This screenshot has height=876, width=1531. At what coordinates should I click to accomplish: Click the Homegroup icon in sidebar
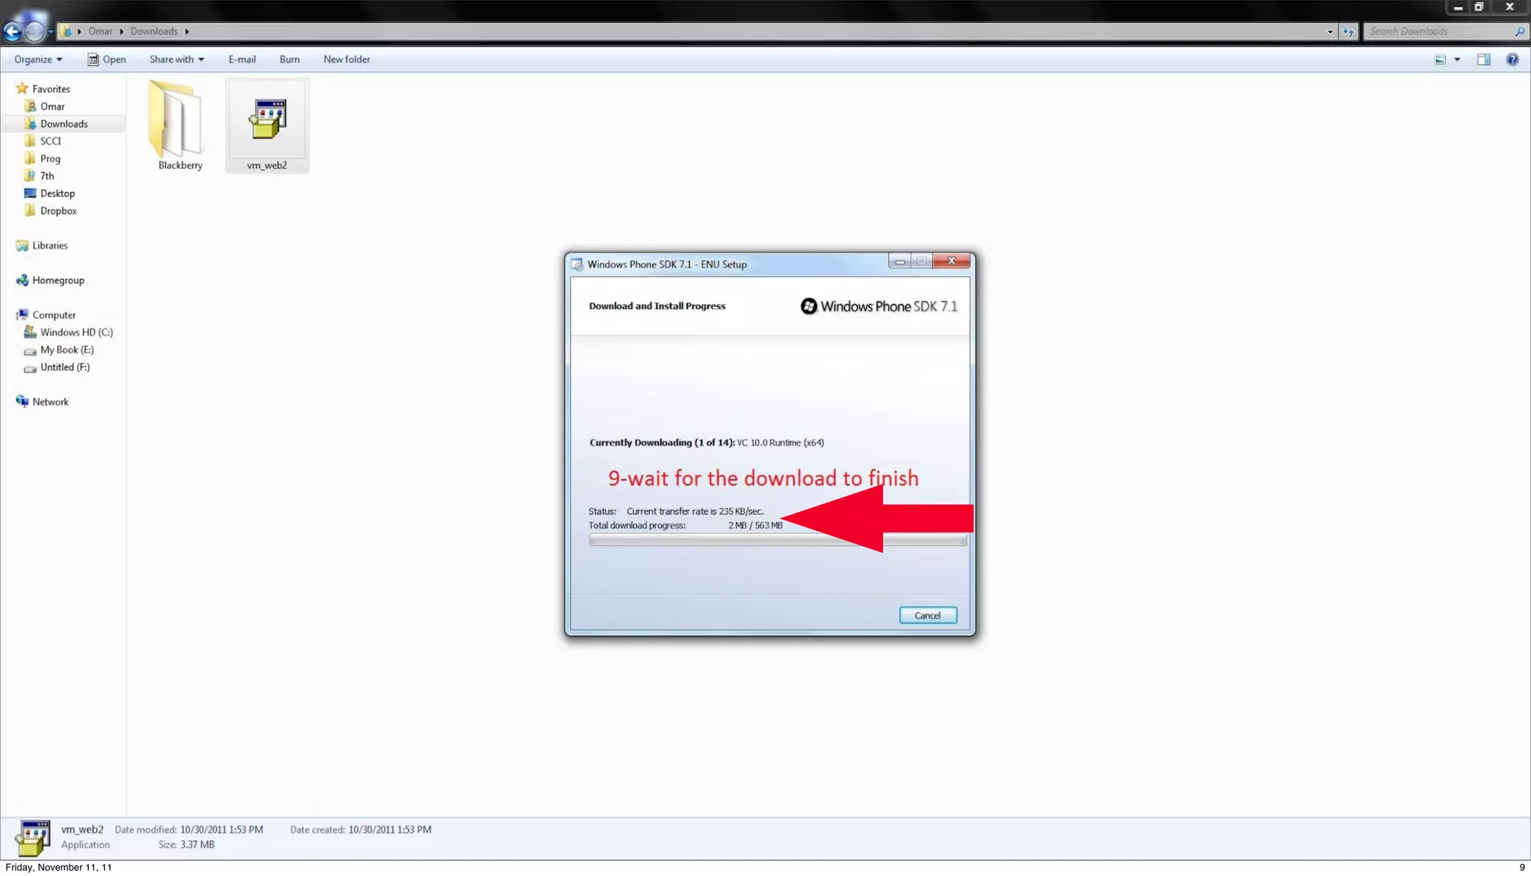pos(22,280)
